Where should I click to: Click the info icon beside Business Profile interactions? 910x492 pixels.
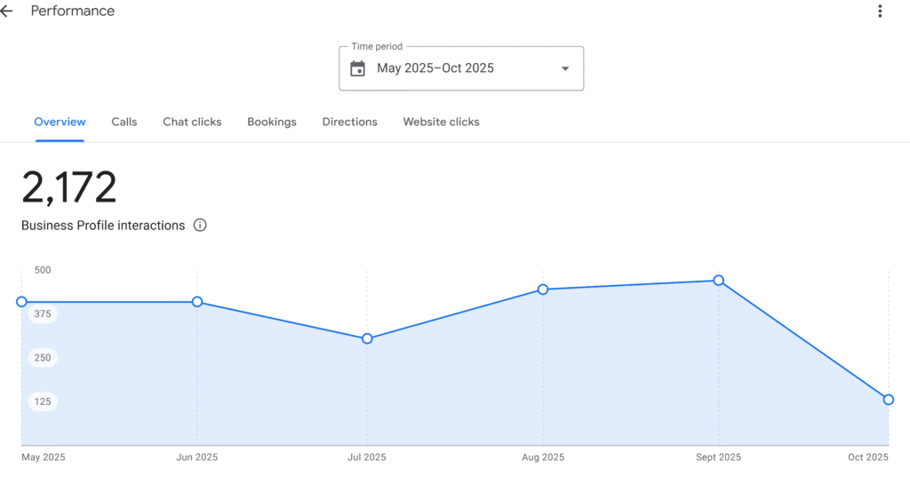pos(200,226)
